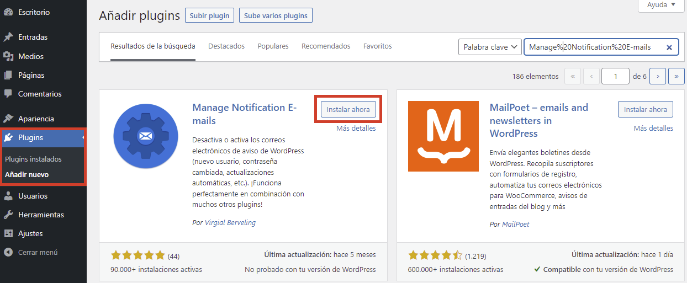Screen dimensions: 687x283
Task: Expand the Ayuda help dropdown
Action: 662,4
